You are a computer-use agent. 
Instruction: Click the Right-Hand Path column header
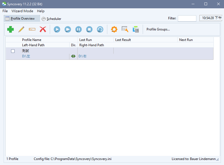[145, 45]
